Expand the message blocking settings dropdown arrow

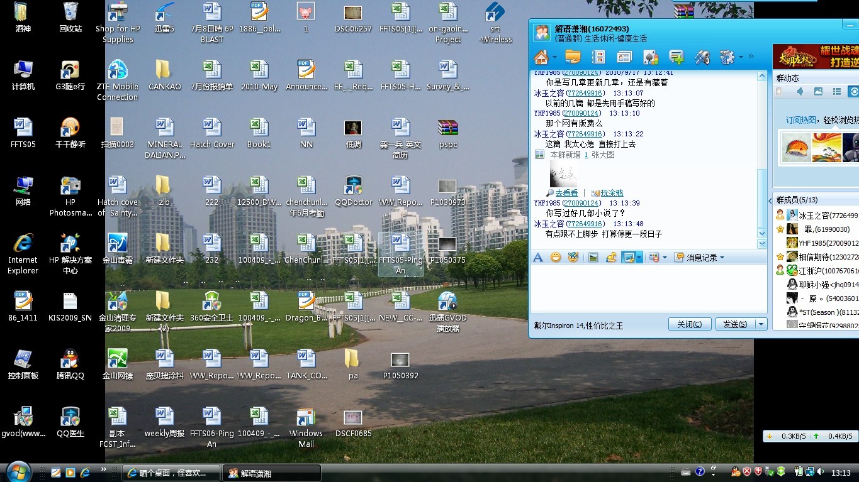tap(665, 258)
